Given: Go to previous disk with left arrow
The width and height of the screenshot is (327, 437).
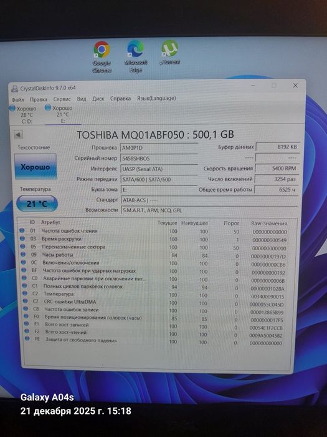Looking at the screenshot, I should click(x=18, y=135).
